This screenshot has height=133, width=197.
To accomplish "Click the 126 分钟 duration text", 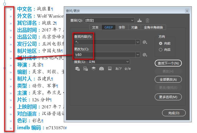I will click(x=41, y=100).
